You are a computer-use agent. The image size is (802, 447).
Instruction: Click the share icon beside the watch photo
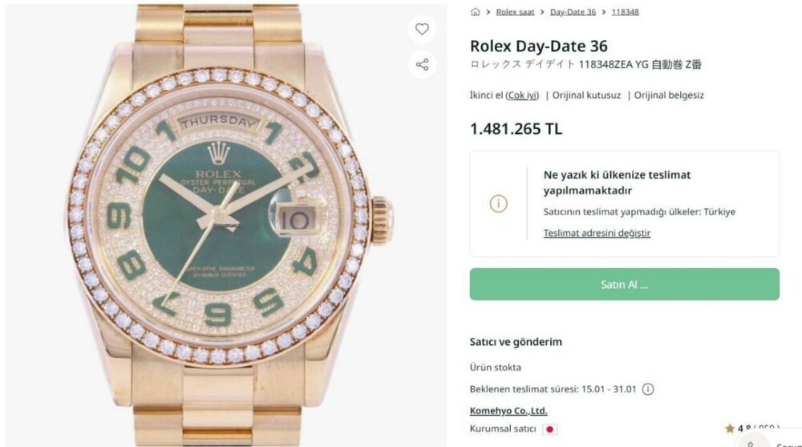[x=422, y=64]
